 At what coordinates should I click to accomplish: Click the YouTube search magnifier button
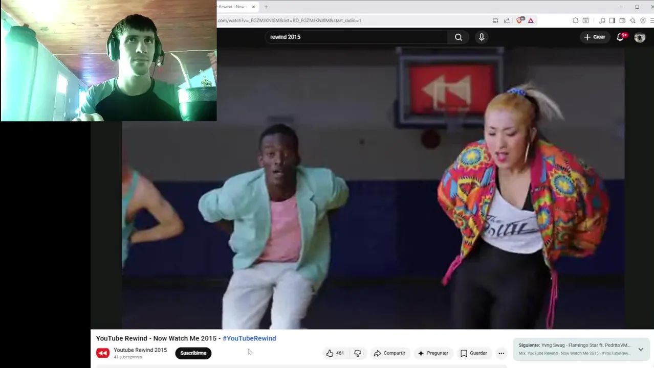(459, 37)
